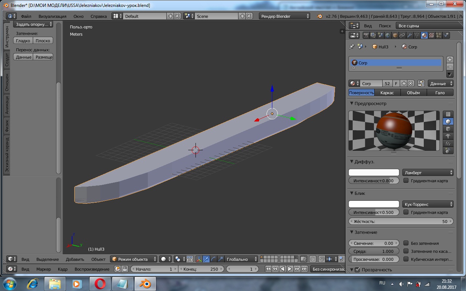Screen dimensions: 466x291
Task: Open the Render properties camera tab
Action: coord(366,35)
